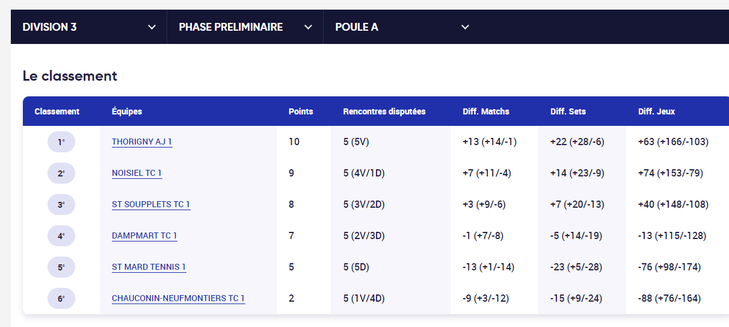Click the Diff. Sets column header
729x327 pixels.
[568, 111]
